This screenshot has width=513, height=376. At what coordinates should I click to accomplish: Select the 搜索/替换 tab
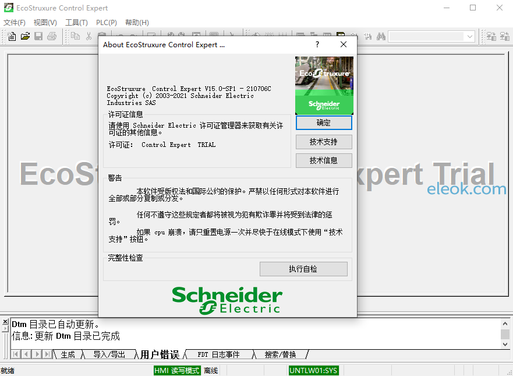(280, 354)
